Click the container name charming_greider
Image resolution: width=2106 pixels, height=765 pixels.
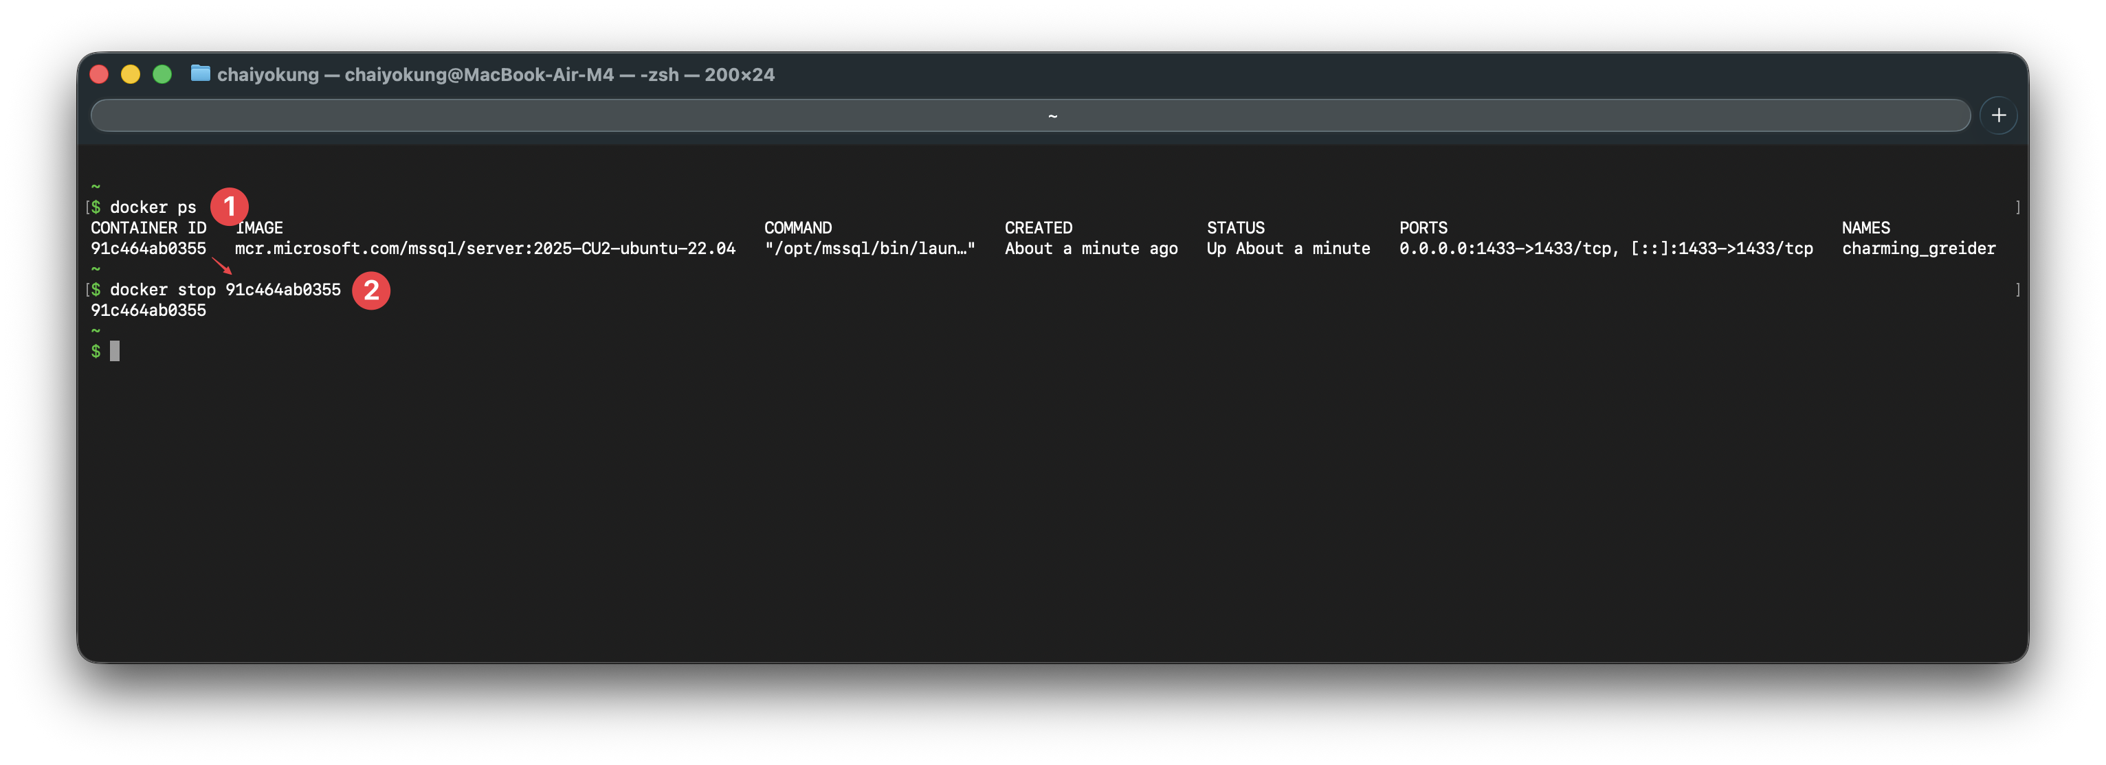point(1920,248)
